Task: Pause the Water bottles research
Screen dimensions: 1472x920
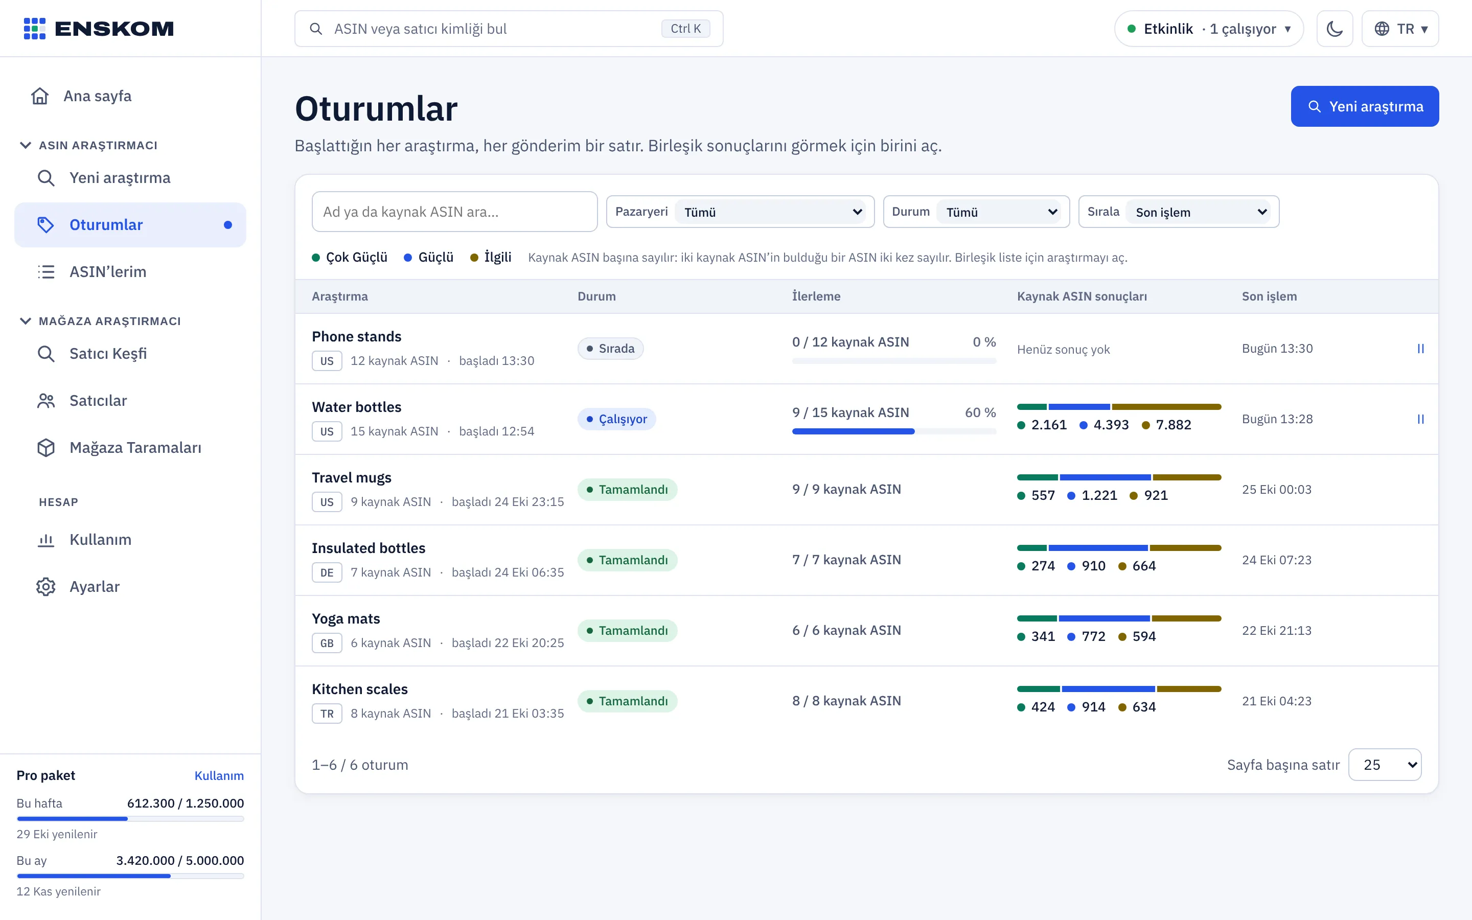Action: 1420,419
